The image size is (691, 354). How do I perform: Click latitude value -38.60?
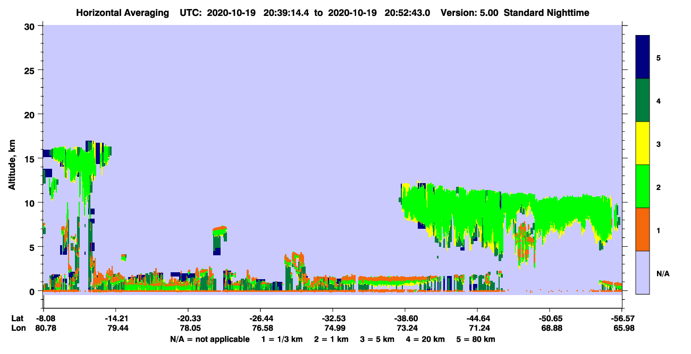405,318
